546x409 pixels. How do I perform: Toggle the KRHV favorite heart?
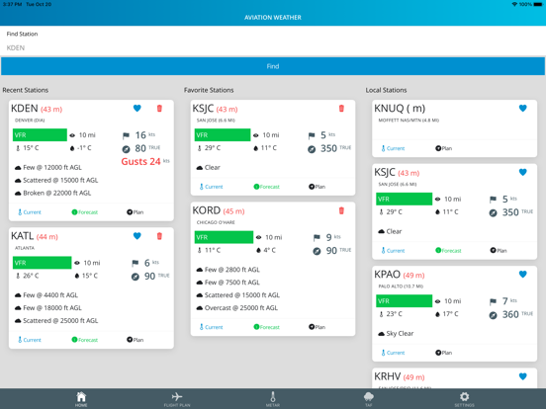(x=522, y=376)
